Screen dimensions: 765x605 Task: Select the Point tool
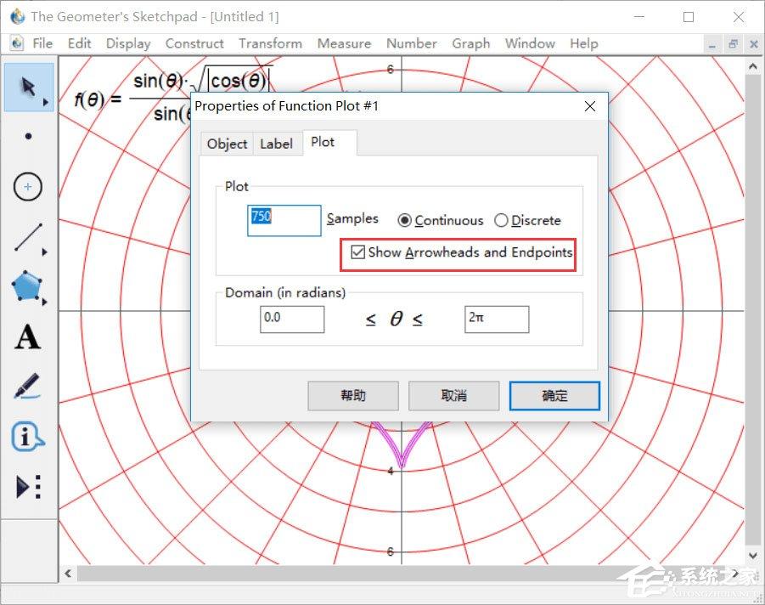pyautogui.click(x=29, y=136)
